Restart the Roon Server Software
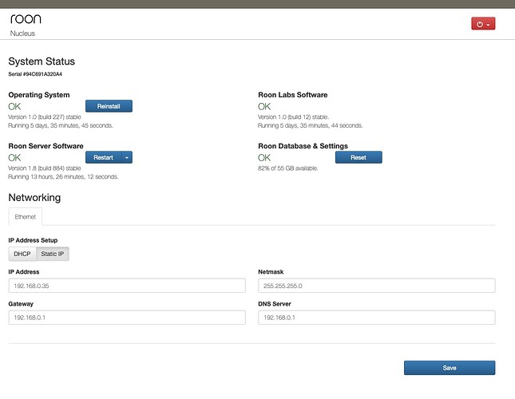515x399 pixels. [104, 157]
